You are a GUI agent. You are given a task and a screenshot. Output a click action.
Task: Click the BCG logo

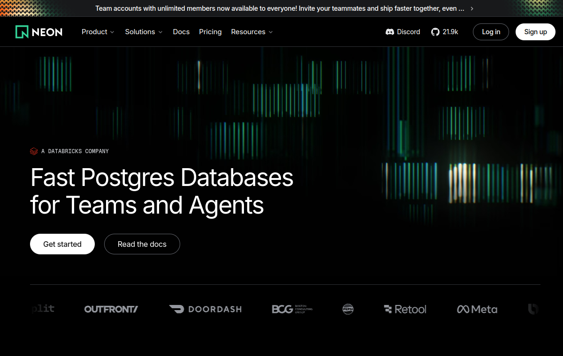pos(292,309)
